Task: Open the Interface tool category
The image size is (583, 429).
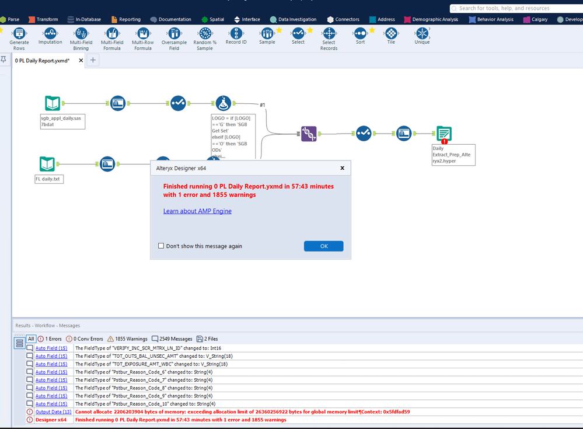Action: click(247, 19)
